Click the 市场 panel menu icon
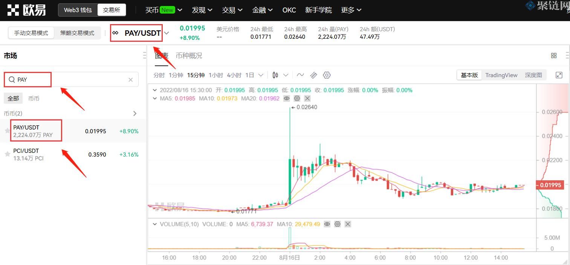The height and width of the screenshot is (265, 570). coord(145,55)
